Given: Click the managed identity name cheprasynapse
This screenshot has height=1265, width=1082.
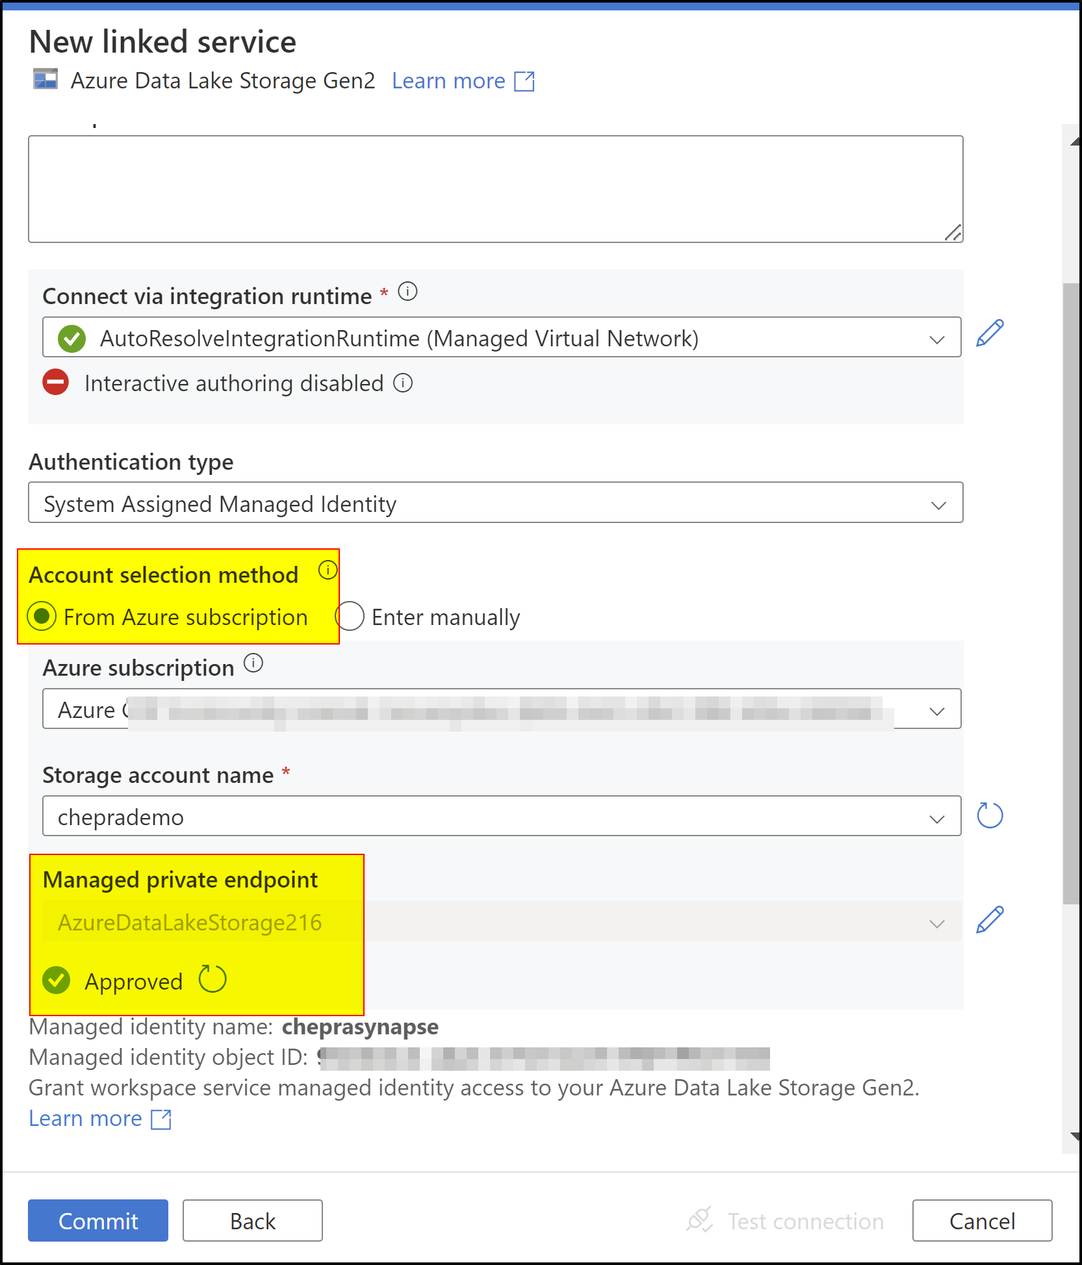Looking at the screenshot, I should pyautogui.click(x=360, y=1027).
